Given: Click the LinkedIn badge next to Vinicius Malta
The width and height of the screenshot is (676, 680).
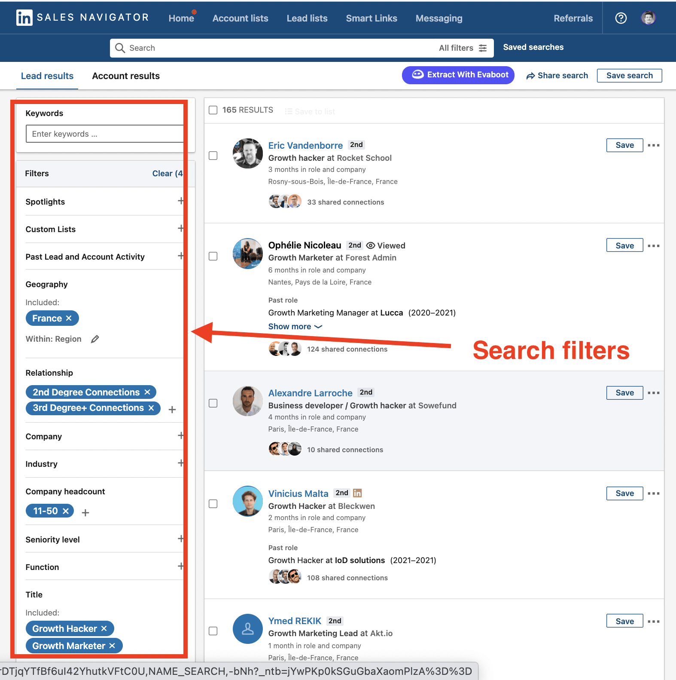Looking at the screenshot, I should pyautogui.click(x=357, y=493).
